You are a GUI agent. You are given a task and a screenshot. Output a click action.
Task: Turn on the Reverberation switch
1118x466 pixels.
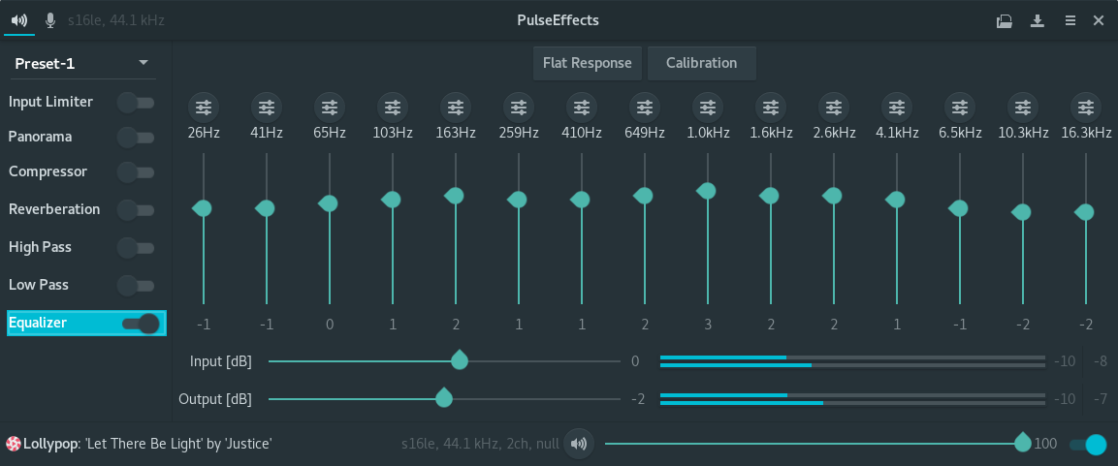[x=136, y=210]
